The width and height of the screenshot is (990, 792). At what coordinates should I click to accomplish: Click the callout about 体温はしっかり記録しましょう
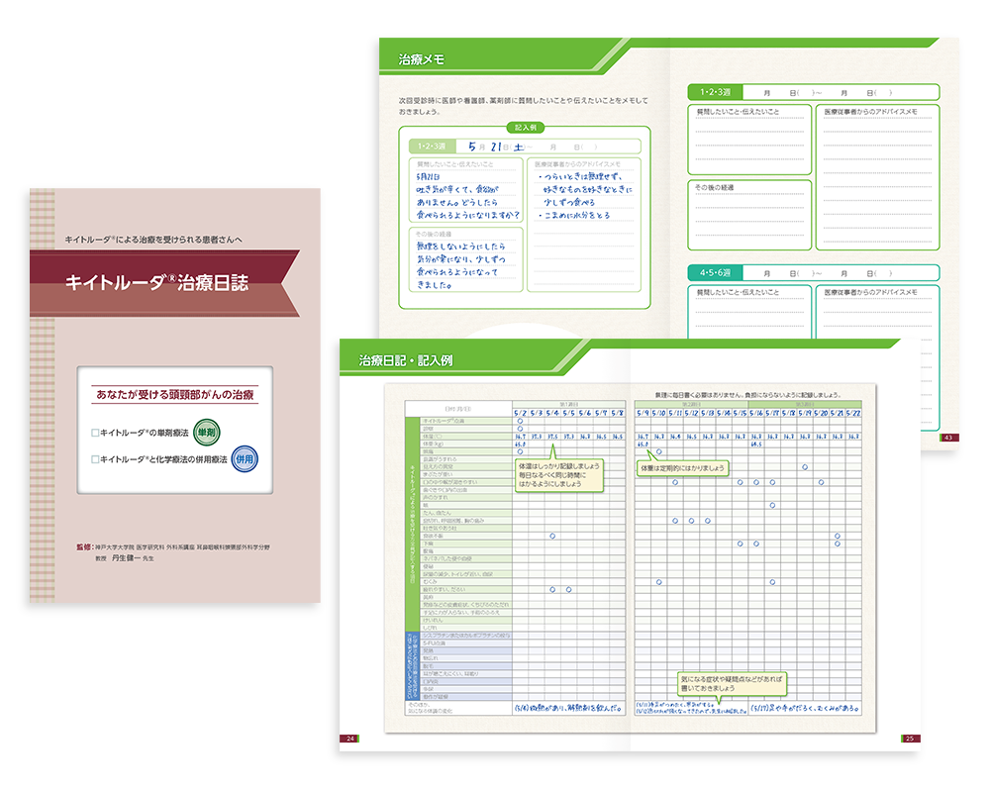(x=558, y=475)
